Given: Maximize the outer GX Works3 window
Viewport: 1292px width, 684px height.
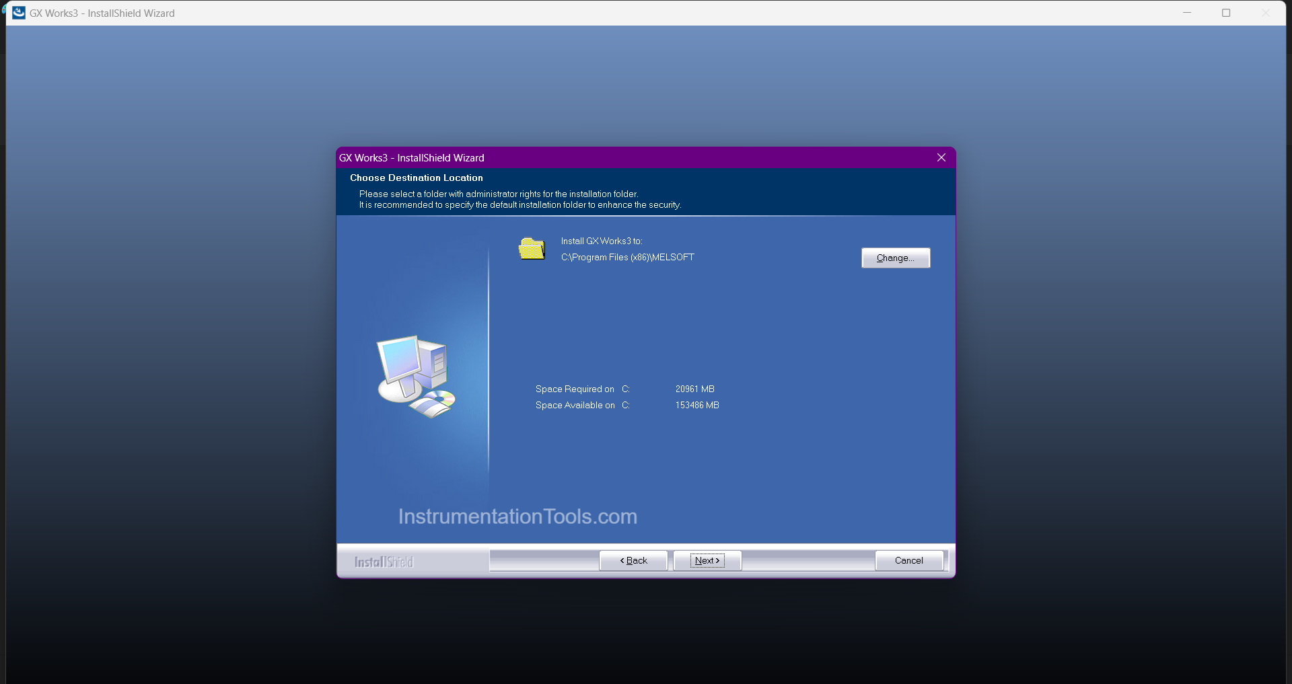Looking at the screenshot, I should coord(1226,13).
